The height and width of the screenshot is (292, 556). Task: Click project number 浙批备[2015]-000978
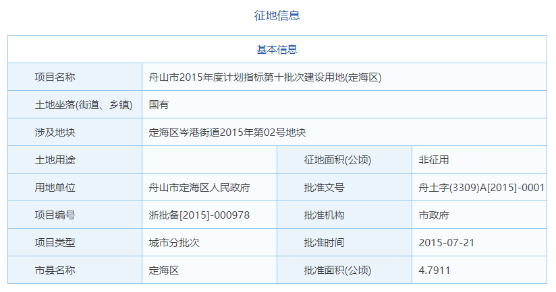tap(199, 215)
